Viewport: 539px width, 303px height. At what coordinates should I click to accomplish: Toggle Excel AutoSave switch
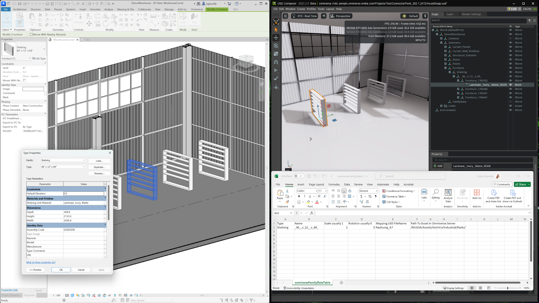pos(298,176)
